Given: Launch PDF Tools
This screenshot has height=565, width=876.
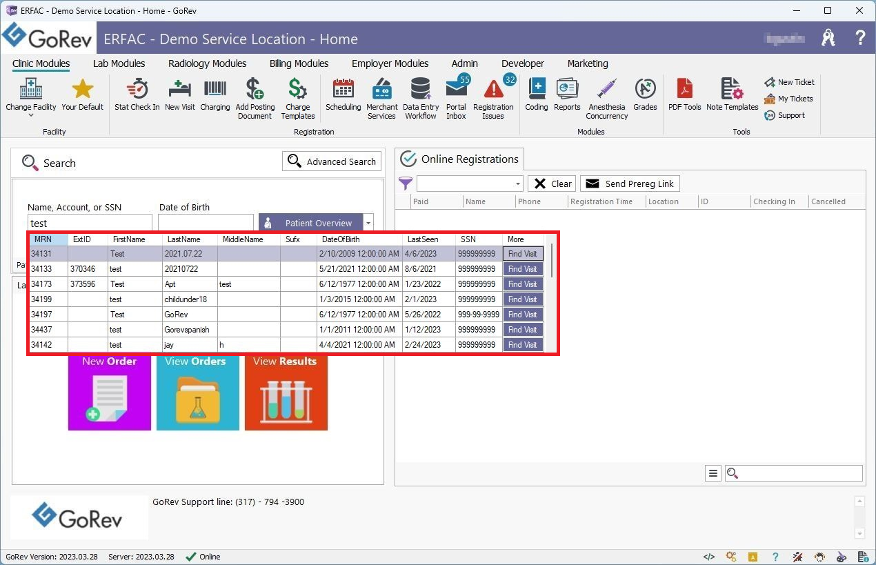Looking at the screenshot, I should (x=684, y=95).
